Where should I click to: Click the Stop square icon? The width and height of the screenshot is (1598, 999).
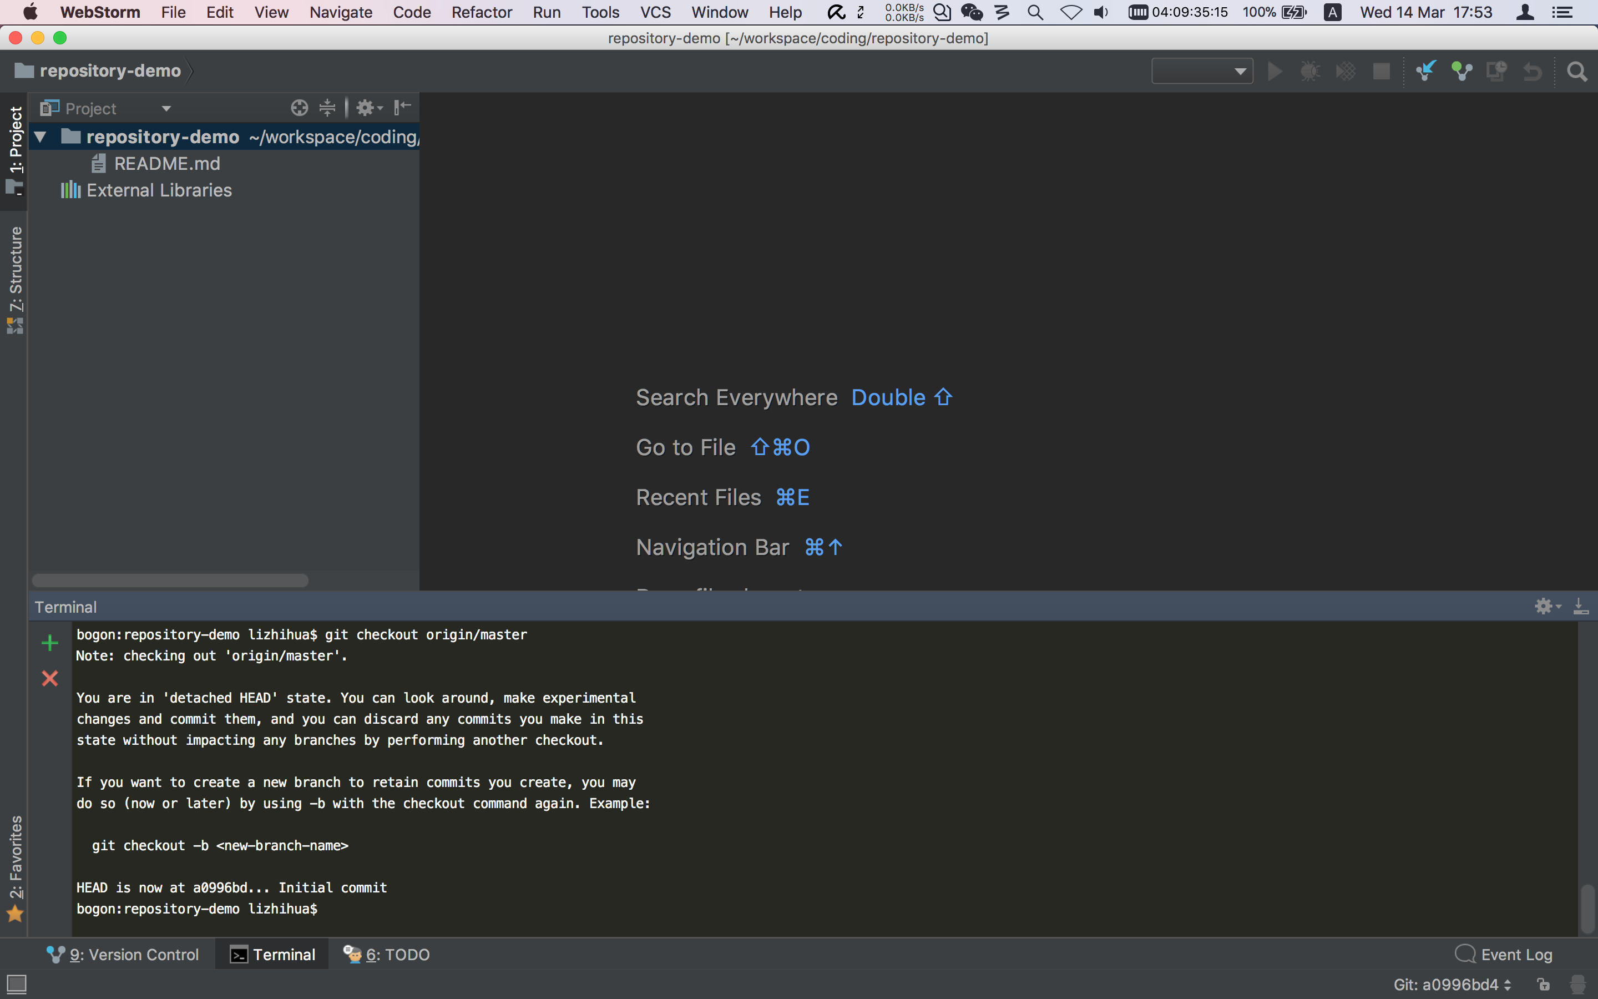pyautogui.click(x=1380, y=70)
